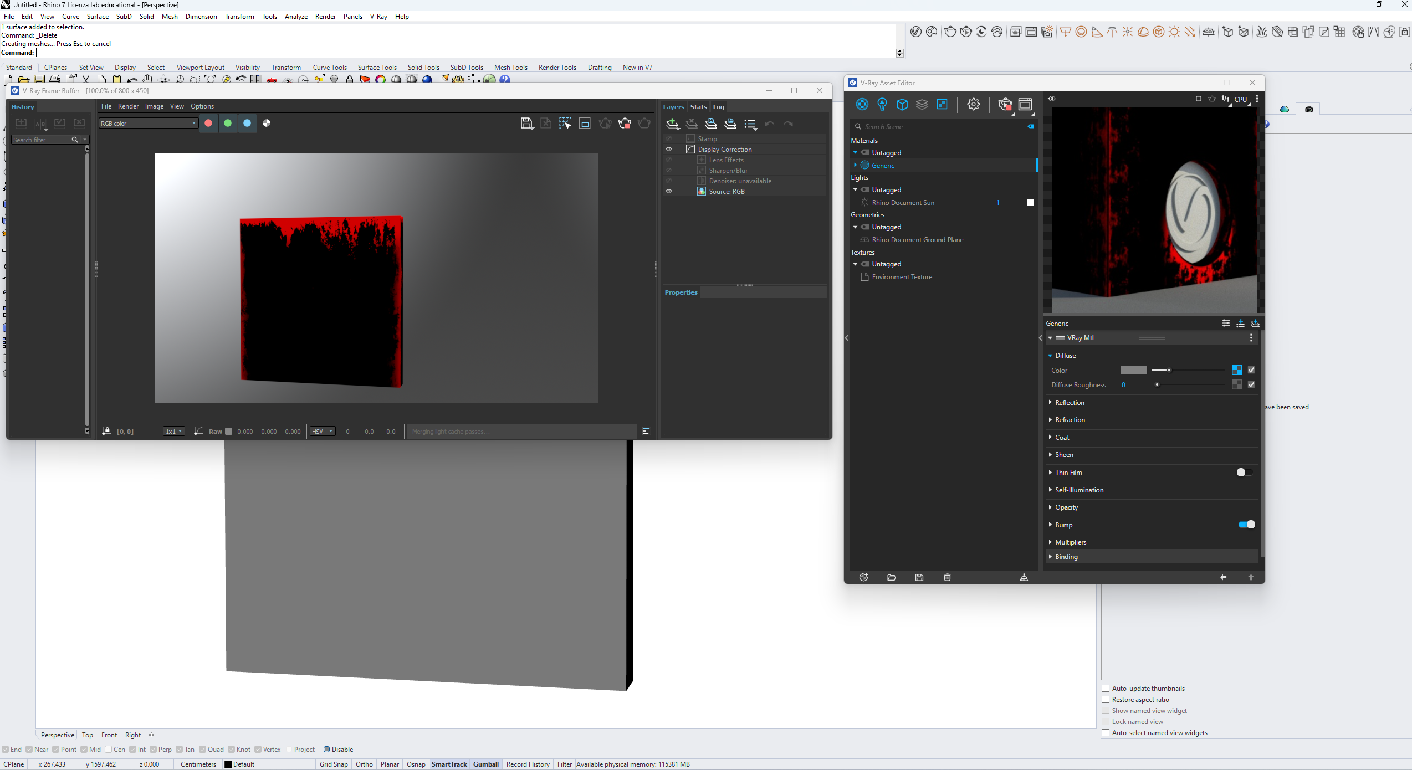The width and height of the screenshot is (1412, 770).
Task: Click the Add Material icon in Asset Editor
Action: click(863, 577)
